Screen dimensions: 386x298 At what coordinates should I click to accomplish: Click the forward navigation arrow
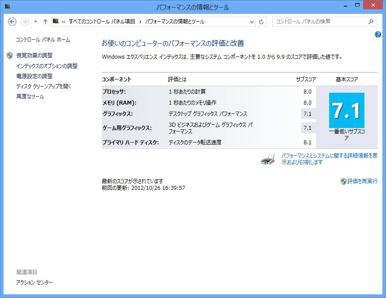pos(25,22)
